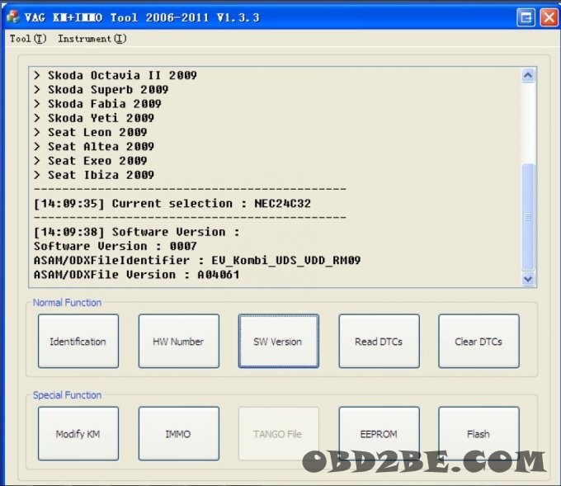
Task: Select the 'Skoda Fabia 2009' log line
Action: coord(97,104)
